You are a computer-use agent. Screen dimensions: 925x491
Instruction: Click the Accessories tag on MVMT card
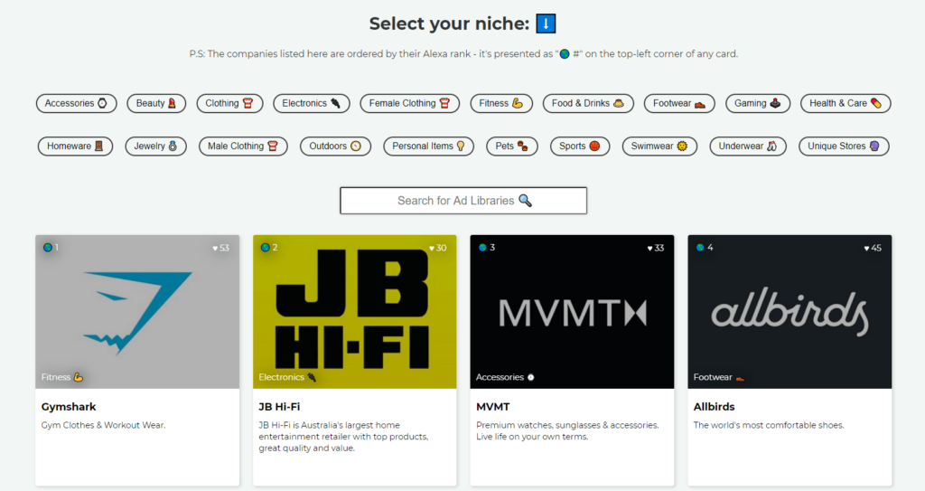(x=505, y=377)
